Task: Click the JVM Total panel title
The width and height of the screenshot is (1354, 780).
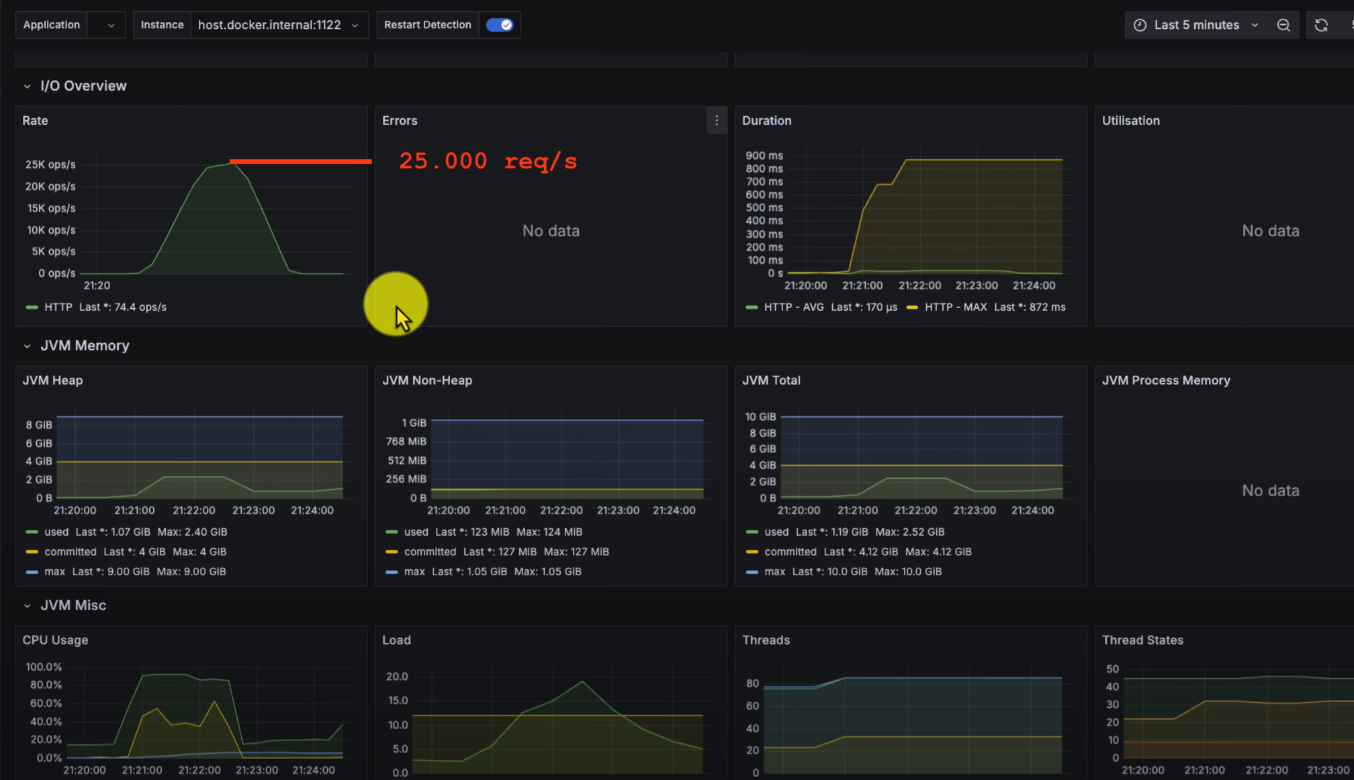Action: pos(771,381)
